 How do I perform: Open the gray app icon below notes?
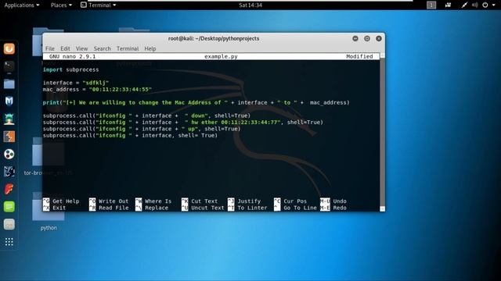point(9,224)
